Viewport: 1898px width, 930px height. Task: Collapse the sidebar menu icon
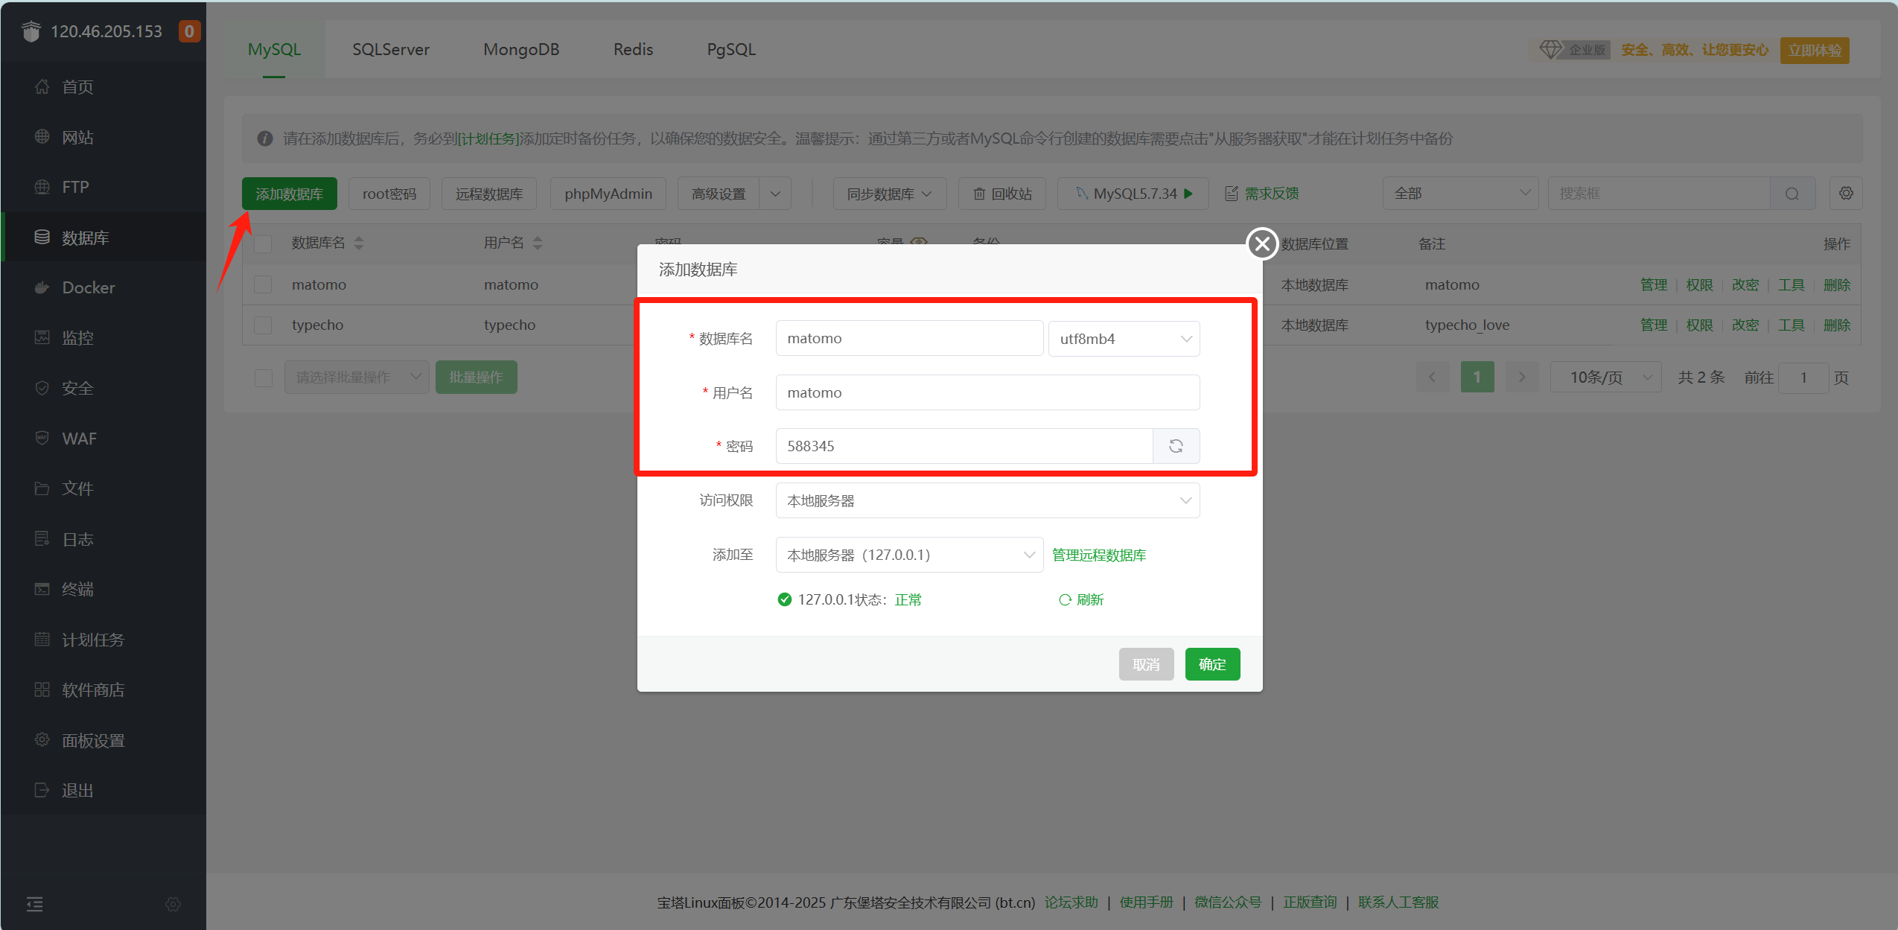tap(35, 904)
